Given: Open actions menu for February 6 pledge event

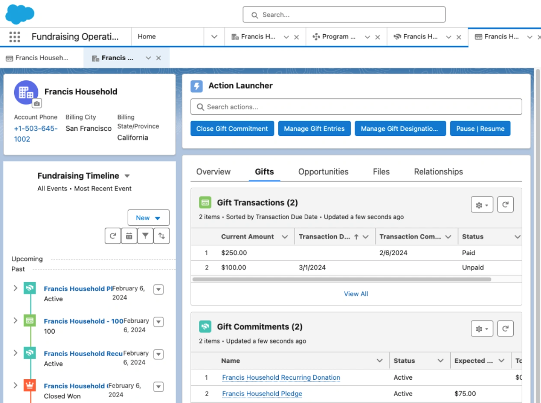Looking at the screenshot, I should tap(158, 289).
